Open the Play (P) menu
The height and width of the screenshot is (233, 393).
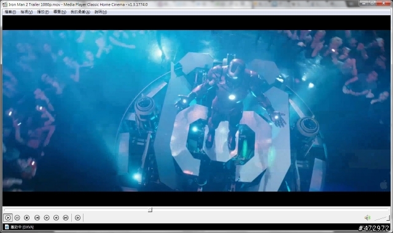[43, 12]
